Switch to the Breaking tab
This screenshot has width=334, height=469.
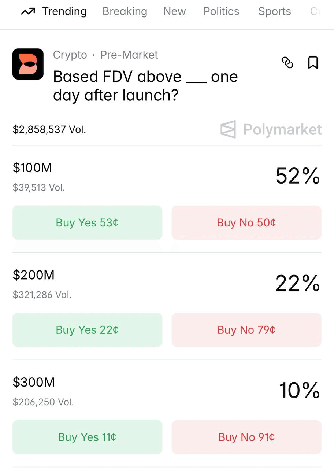pos(125,12)
